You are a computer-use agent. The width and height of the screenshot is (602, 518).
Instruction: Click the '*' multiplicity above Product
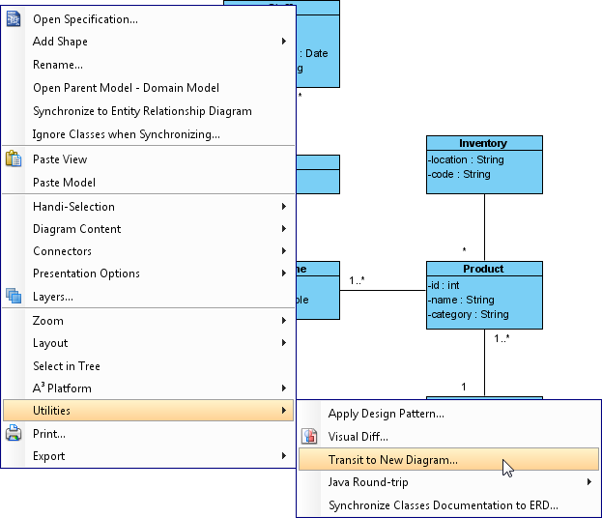(x=464, y=250)
